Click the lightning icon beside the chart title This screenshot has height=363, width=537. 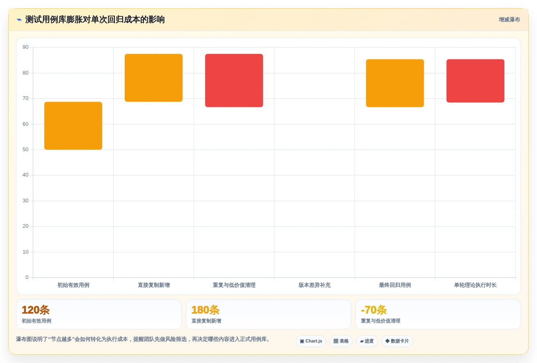click(19, 20)
